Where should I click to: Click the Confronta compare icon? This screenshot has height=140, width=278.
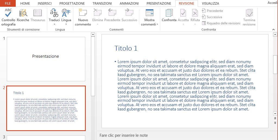click(169, 13)
